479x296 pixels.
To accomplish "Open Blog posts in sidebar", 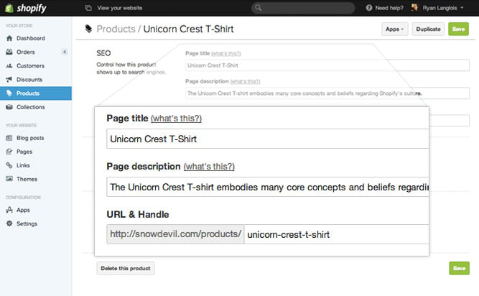I will pyautogui.click(x=30, y=137).
